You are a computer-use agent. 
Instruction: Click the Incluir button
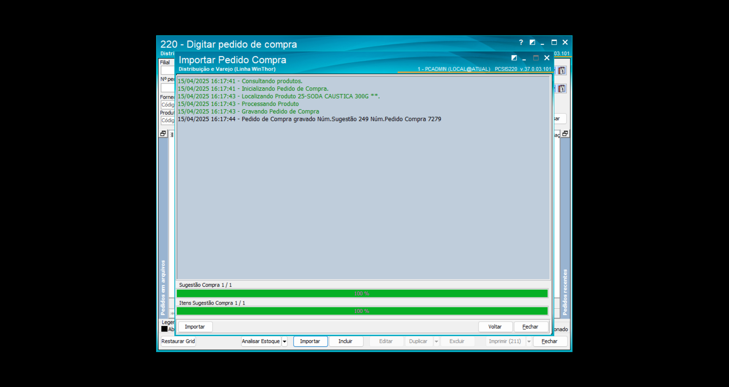[346, 341]
